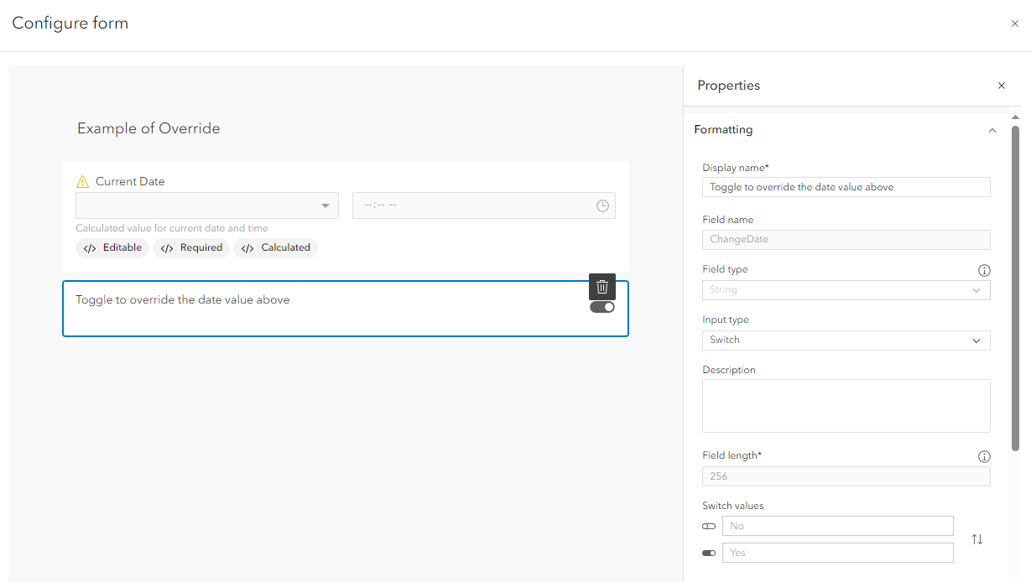Click inside the Description text area

[846, 405]
